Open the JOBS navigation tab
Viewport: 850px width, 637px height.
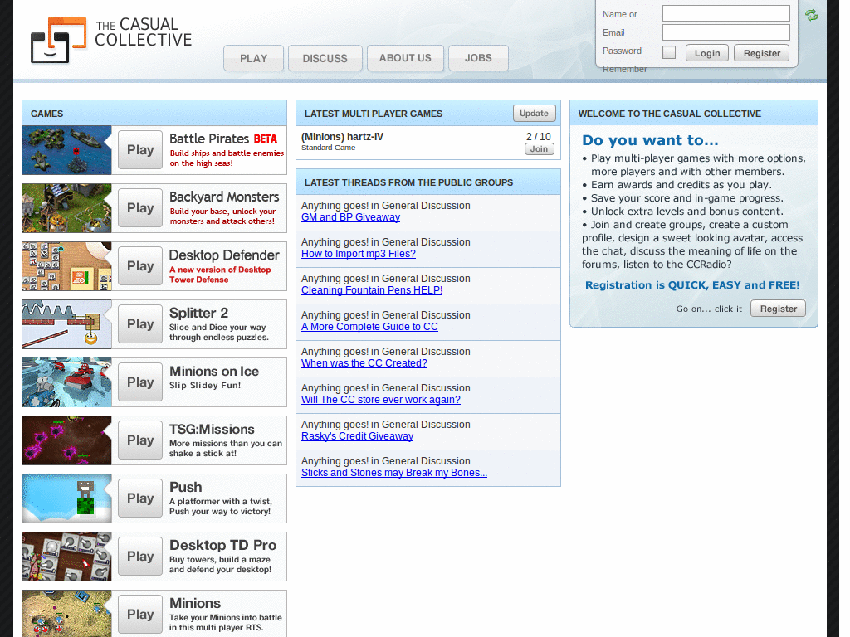(x=478, y=58)
